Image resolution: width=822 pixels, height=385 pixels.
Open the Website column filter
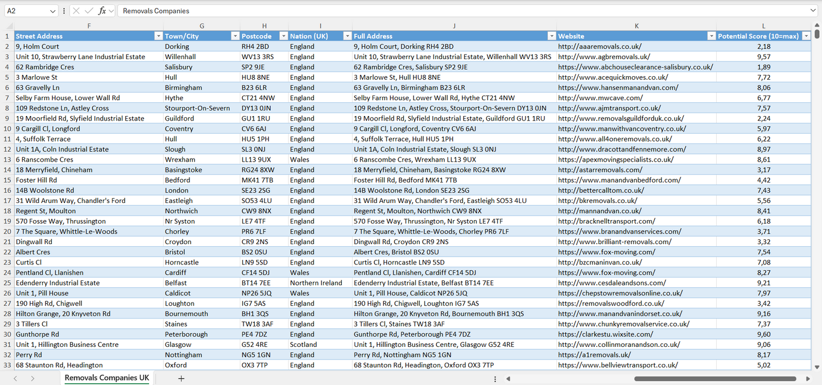click(x=711, y=35)
